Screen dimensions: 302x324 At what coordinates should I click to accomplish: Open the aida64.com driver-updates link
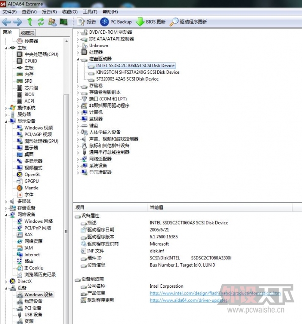(x=188, y=300)
